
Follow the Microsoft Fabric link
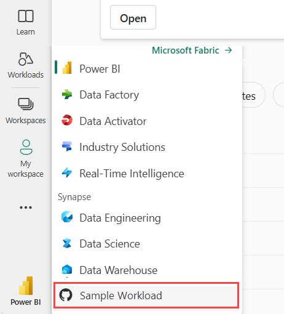[186, 50]
